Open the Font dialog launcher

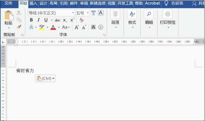coord(104,35)
